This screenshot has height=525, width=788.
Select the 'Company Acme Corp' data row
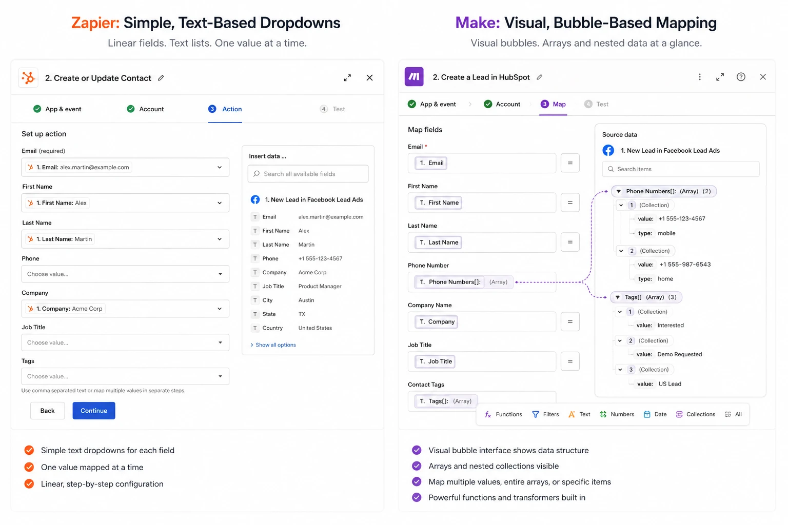[308, 272]
